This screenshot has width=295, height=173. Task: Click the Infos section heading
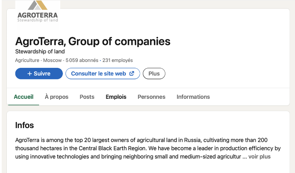tap(24, 125)
